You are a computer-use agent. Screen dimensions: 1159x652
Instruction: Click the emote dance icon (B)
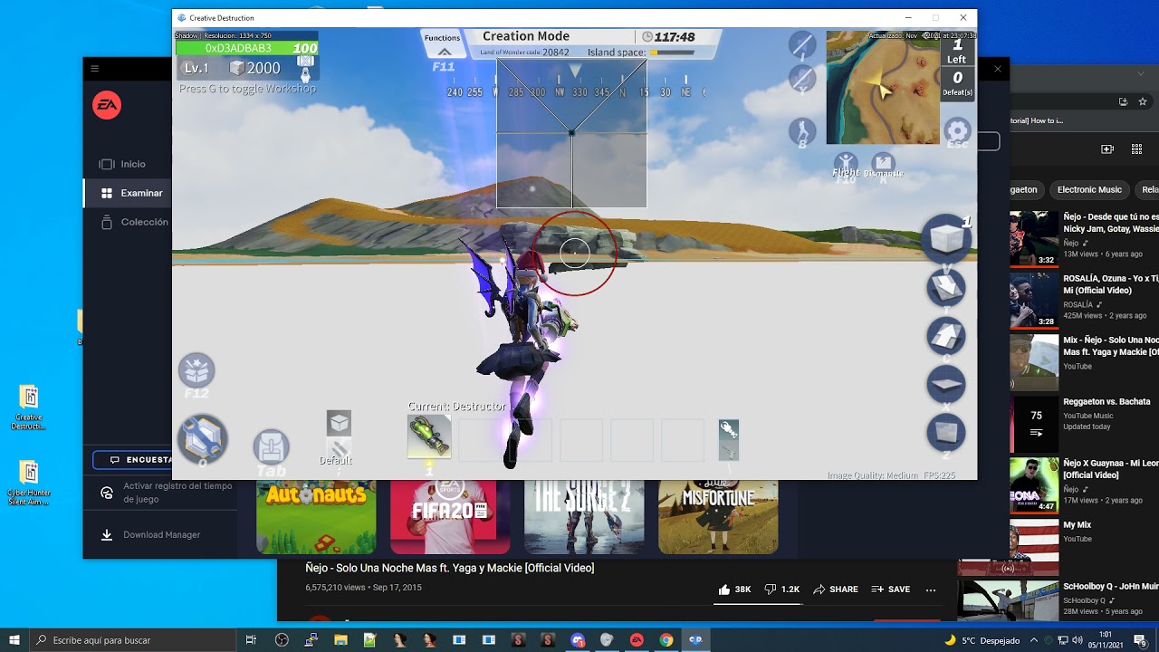coord(802,131)
